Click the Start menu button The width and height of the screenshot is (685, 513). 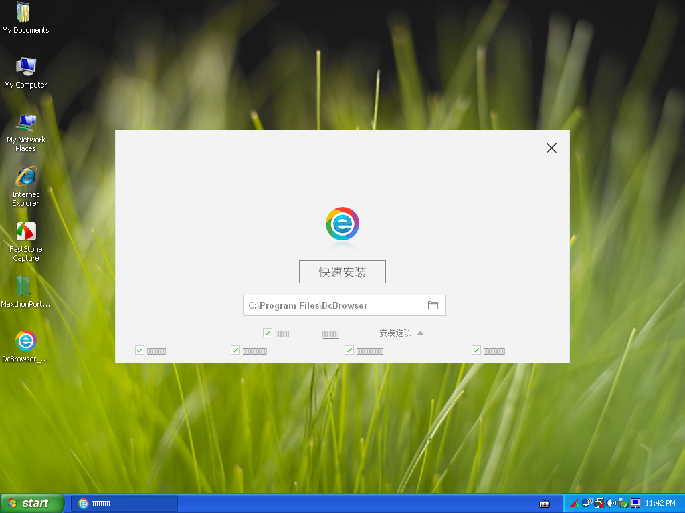(x=31, y=503)
